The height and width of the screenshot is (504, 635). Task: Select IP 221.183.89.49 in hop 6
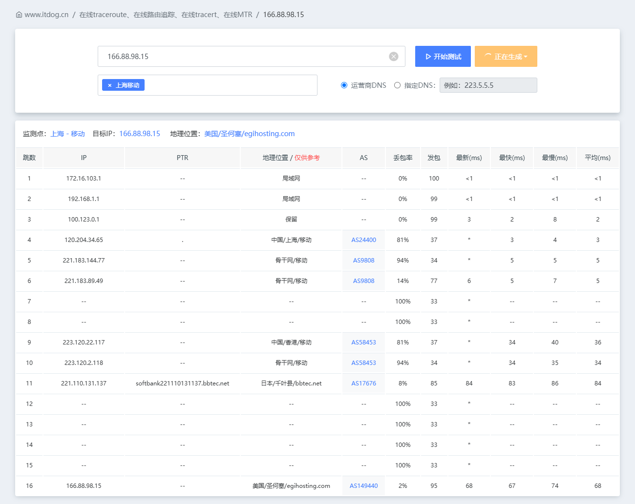click(x=84, y=281)
